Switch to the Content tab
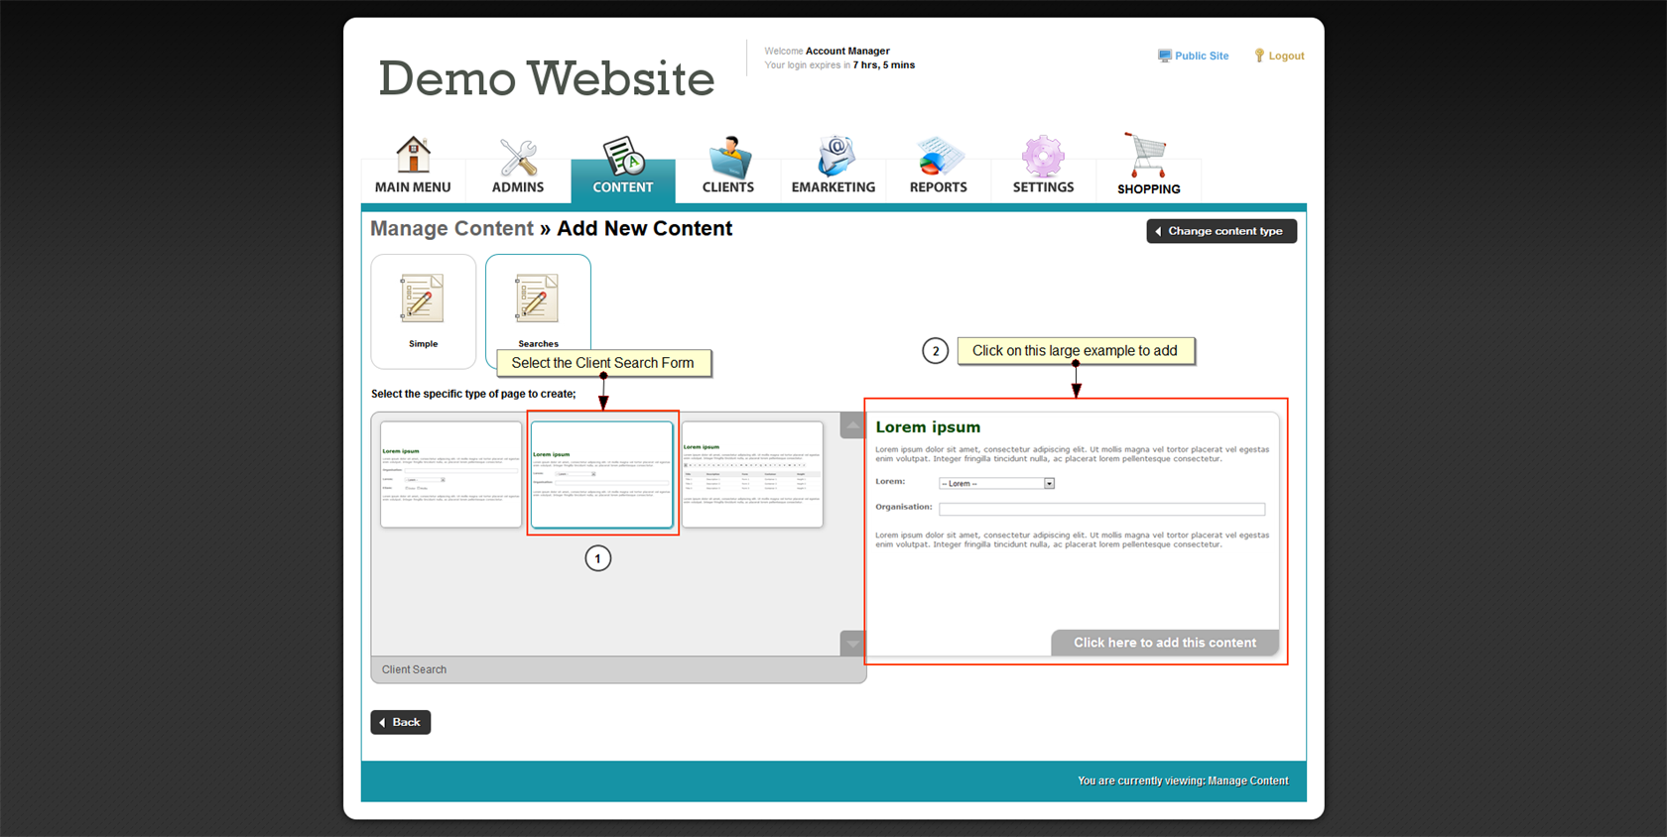Screen dimensions: 1667x837 623,167
